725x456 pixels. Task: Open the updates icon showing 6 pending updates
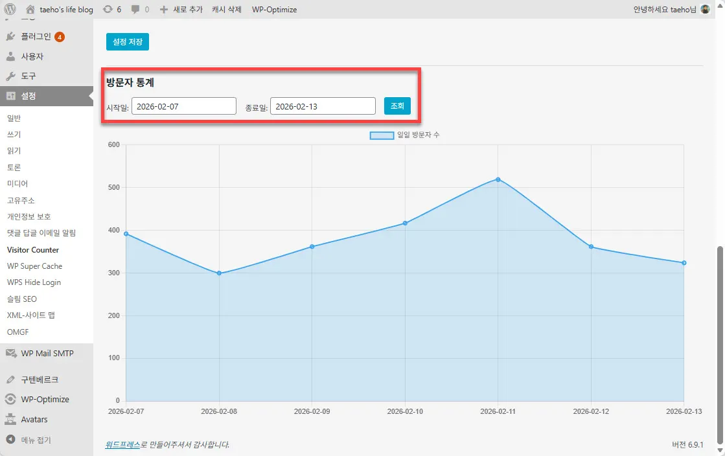click(x=112, y=10)
